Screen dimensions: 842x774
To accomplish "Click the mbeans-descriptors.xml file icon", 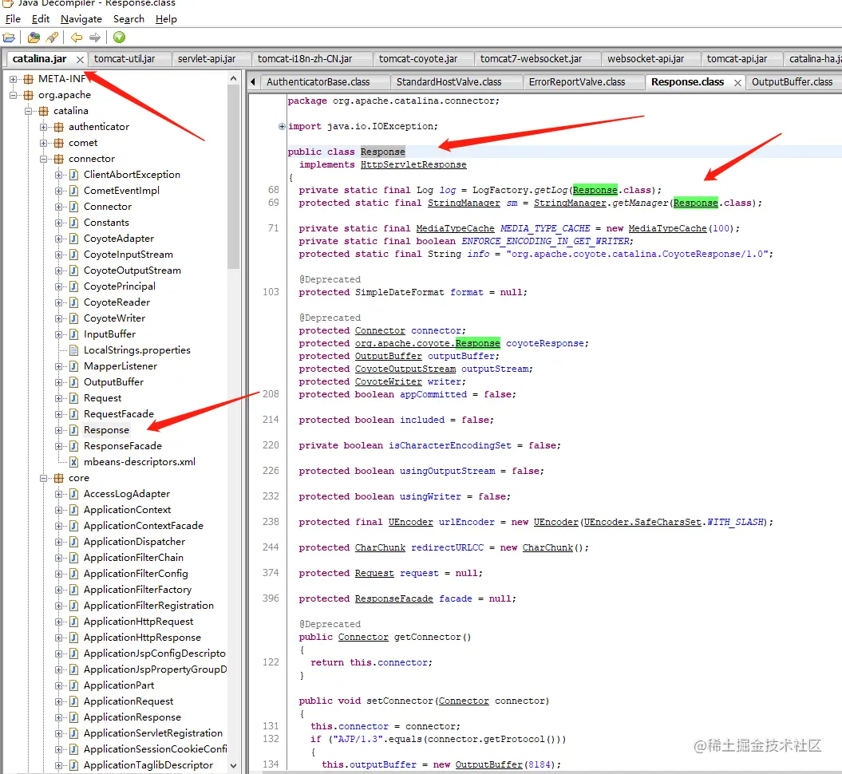I will point(74,462).
